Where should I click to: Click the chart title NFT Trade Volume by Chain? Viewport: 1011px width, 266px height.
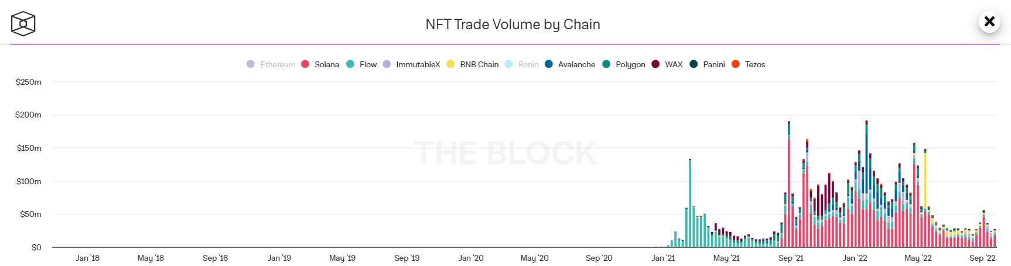513,25
